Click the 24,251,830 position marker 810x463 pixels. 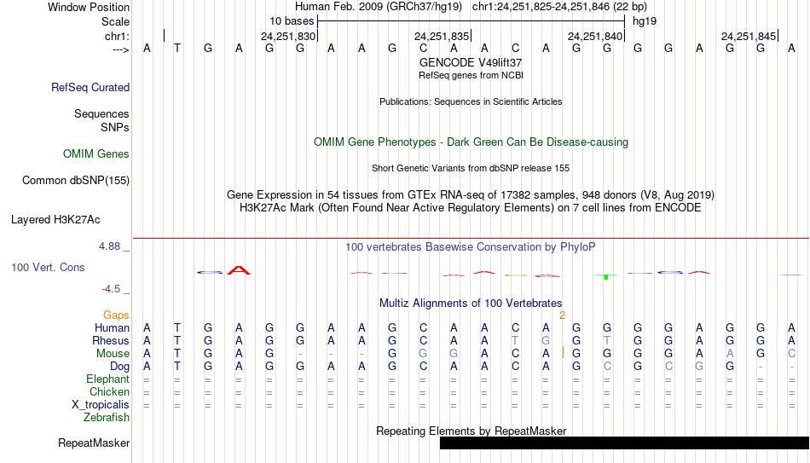coord(287,36)
